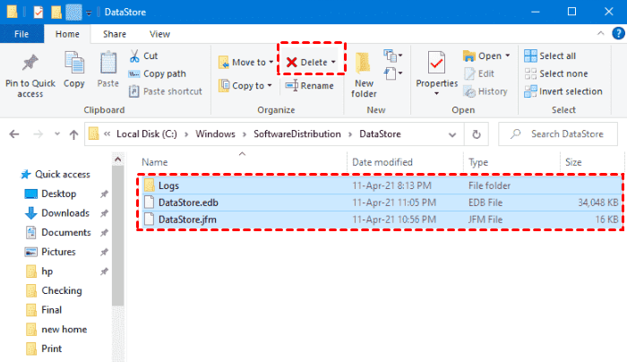Open the recent locations dropdown arrow
This screenshot has width=627, height=362.
click(57, 134)
